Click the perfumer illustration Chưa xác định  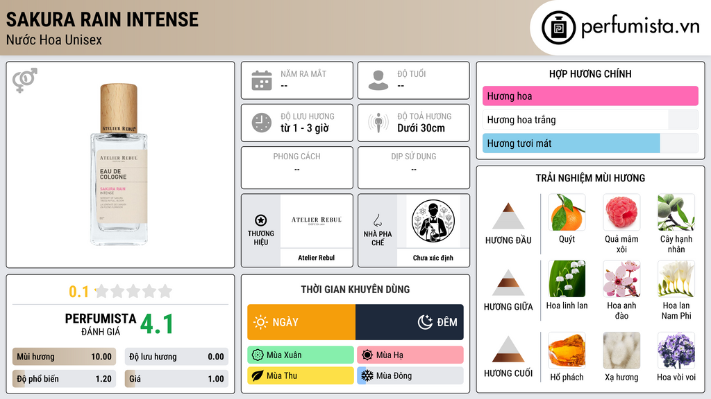433,221
